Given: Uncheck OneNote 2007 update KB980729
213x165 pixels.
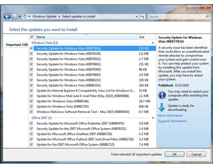Looking at the screenshot, I should [31, 134].
